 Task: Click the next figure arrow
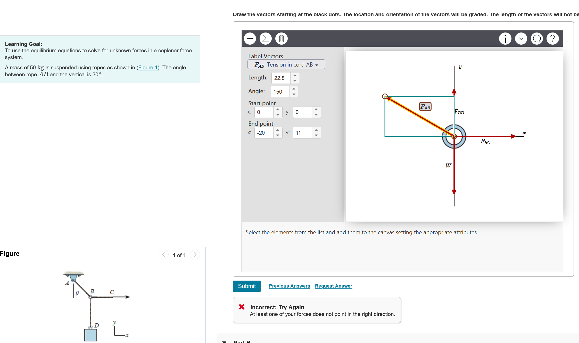[x=195, y=255]
